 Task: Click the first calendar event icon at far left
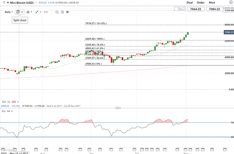(x=3, y=150)
